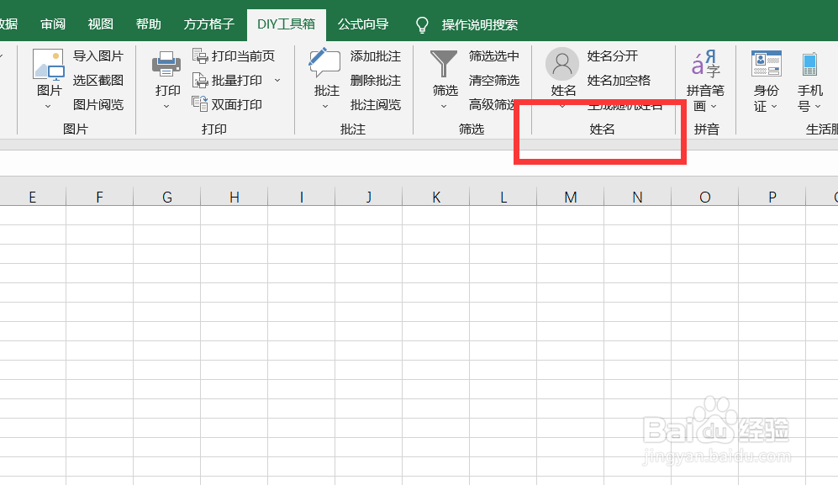
Task: Click 双面打印 duplex print
Action: pyautogui.click(x=228, y=104)
